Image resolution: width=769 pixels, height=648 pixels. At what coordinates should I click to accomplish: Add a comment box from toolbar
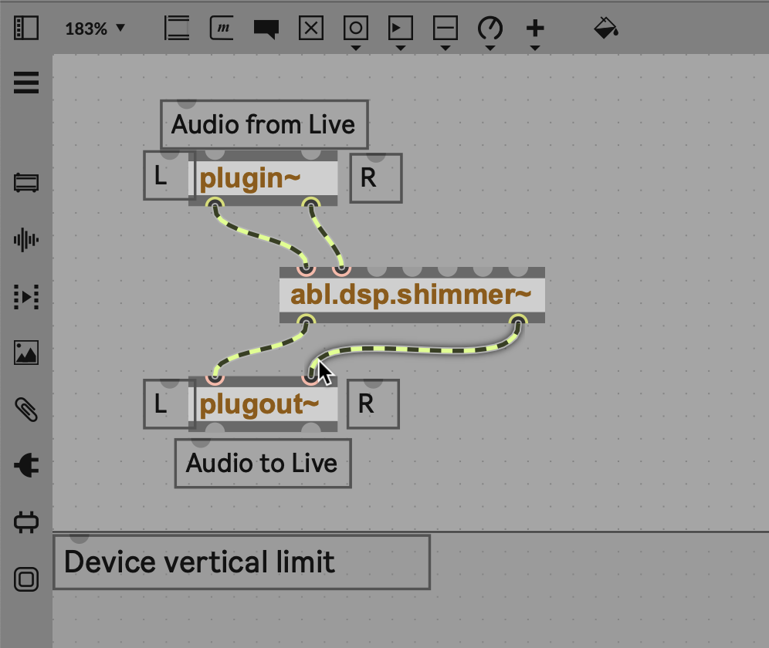[x=266, y=29]
